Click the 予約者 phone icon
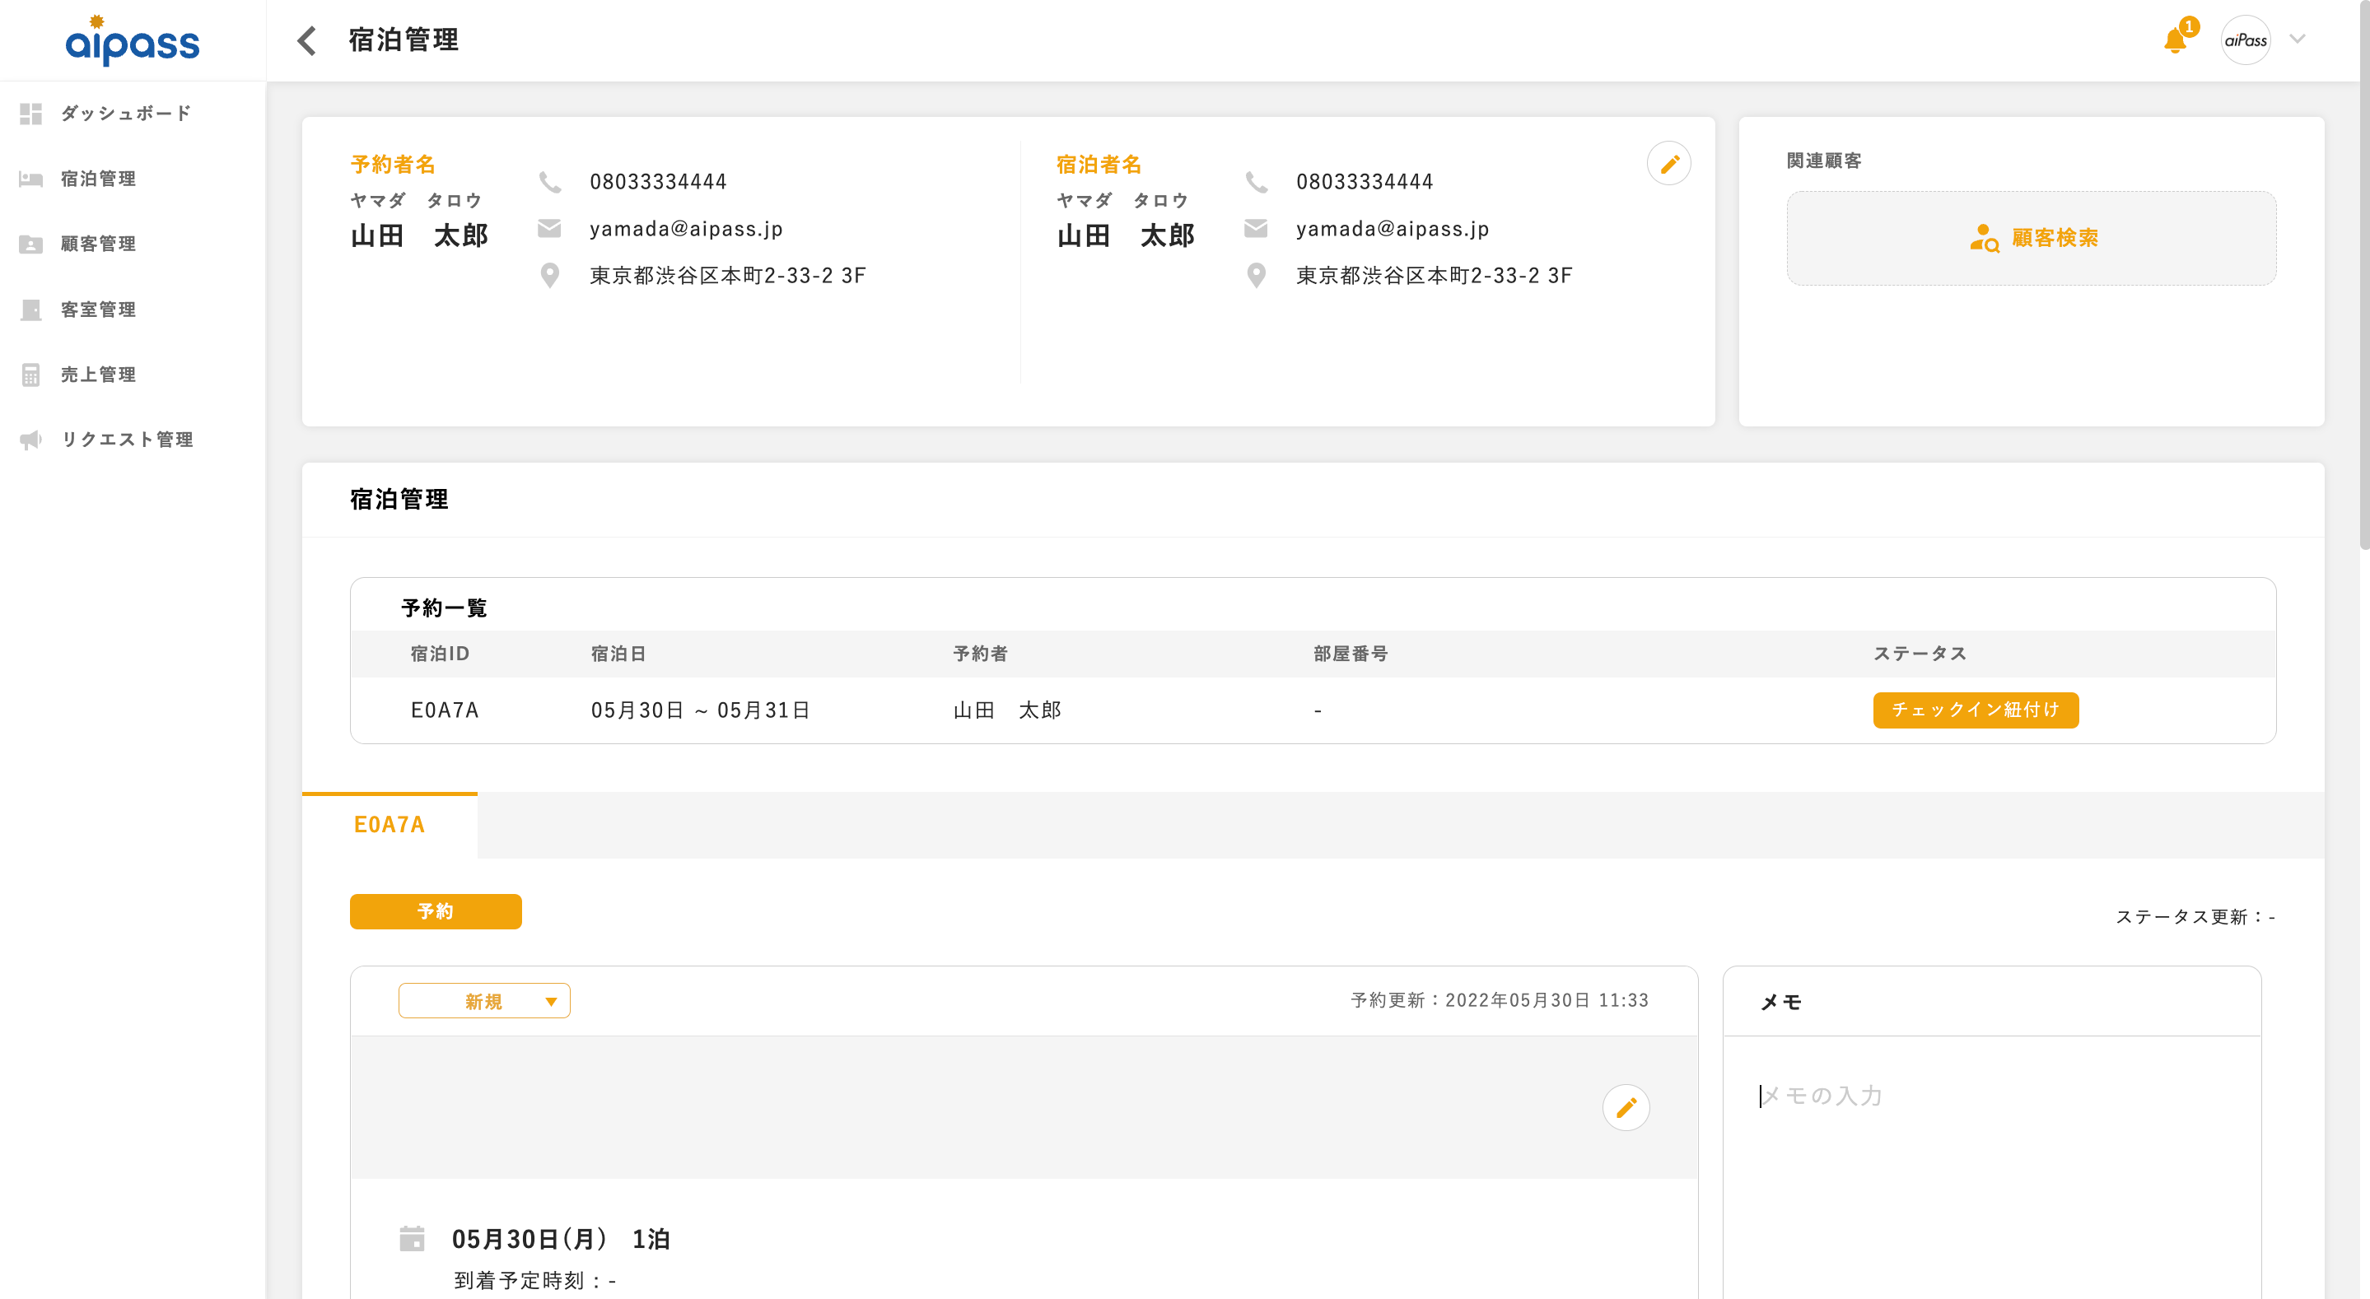 click(x=549, y=182)
